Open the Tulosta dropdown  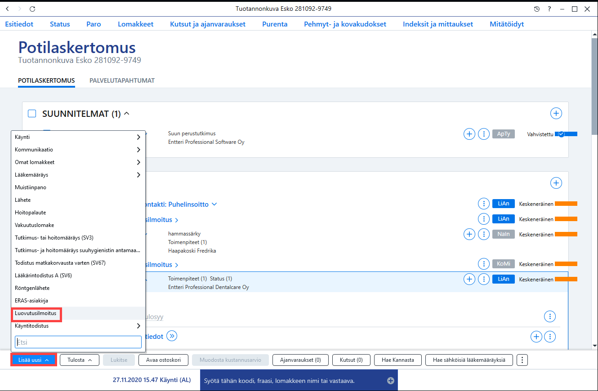tap(80, 360)
